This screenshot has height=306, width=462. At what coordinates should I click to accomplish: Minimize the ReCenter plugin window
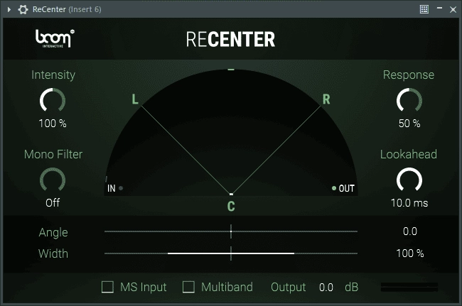coord(439,9)
